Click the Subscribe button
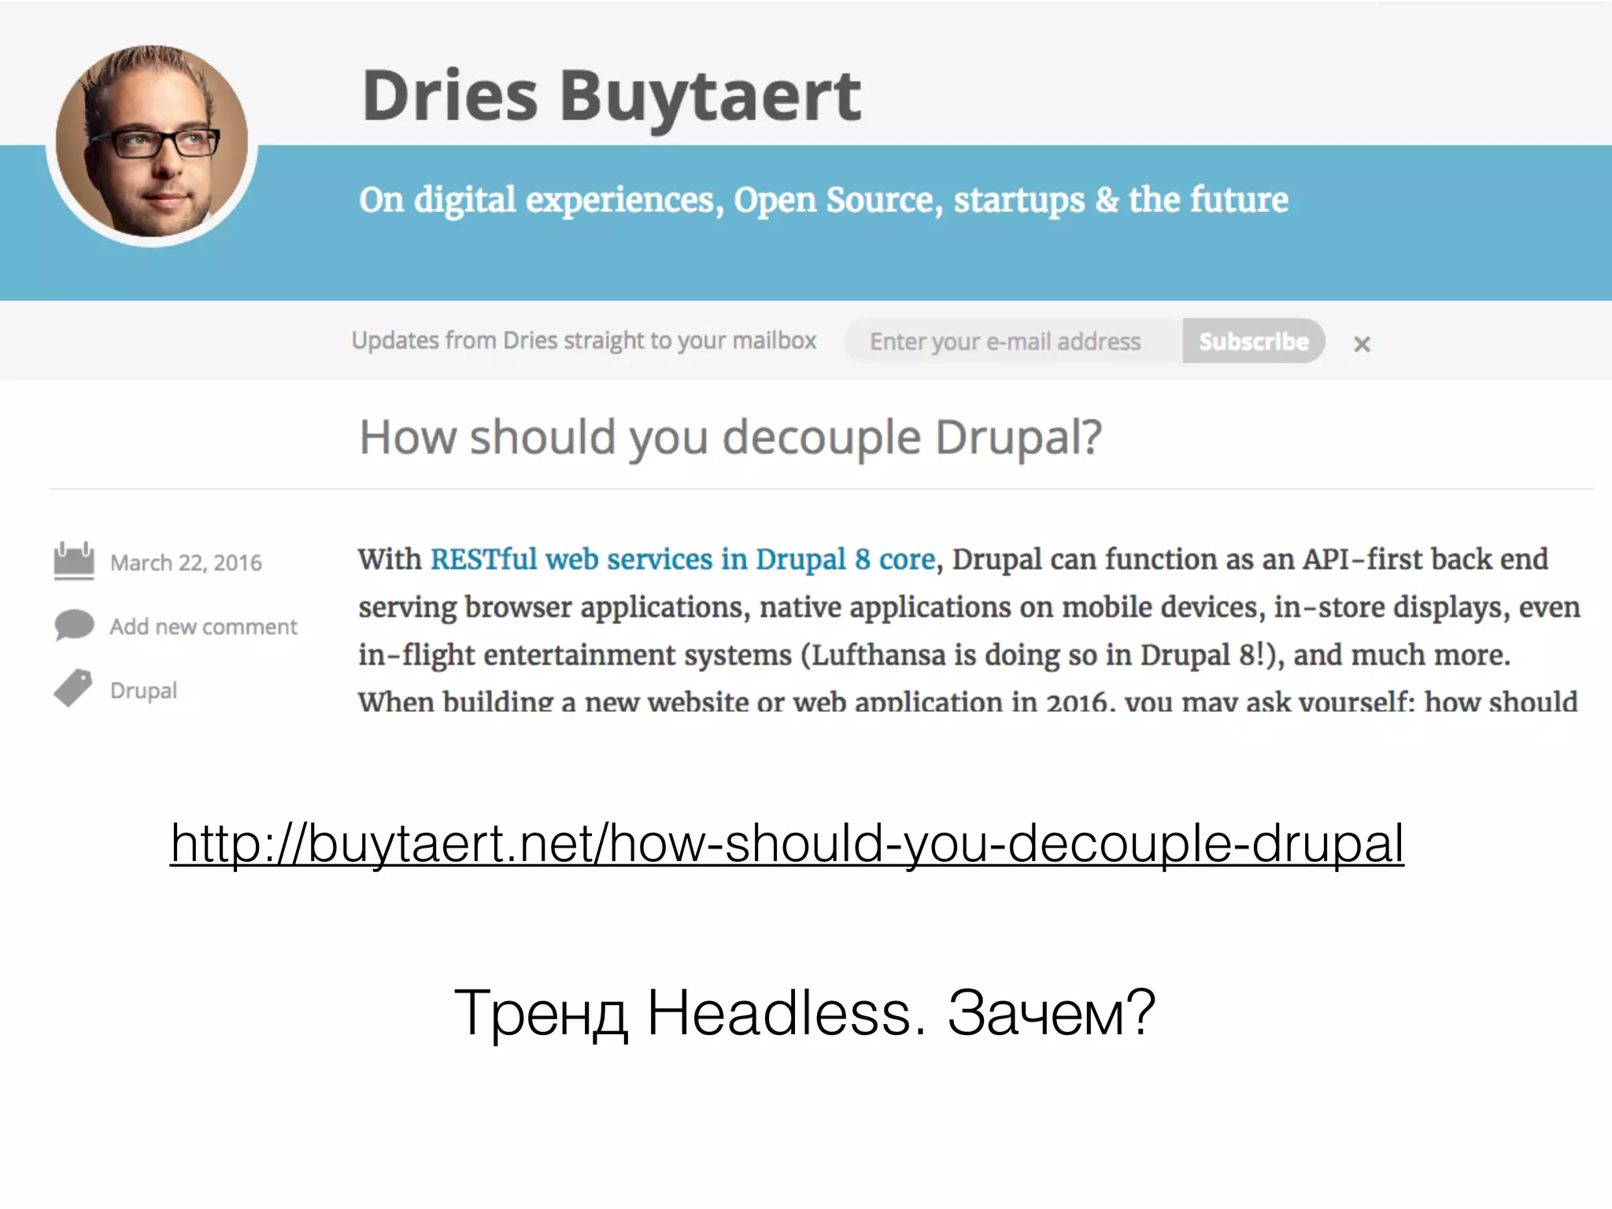Viewport: 1612px width, 1209px height. pos(1253,341)
